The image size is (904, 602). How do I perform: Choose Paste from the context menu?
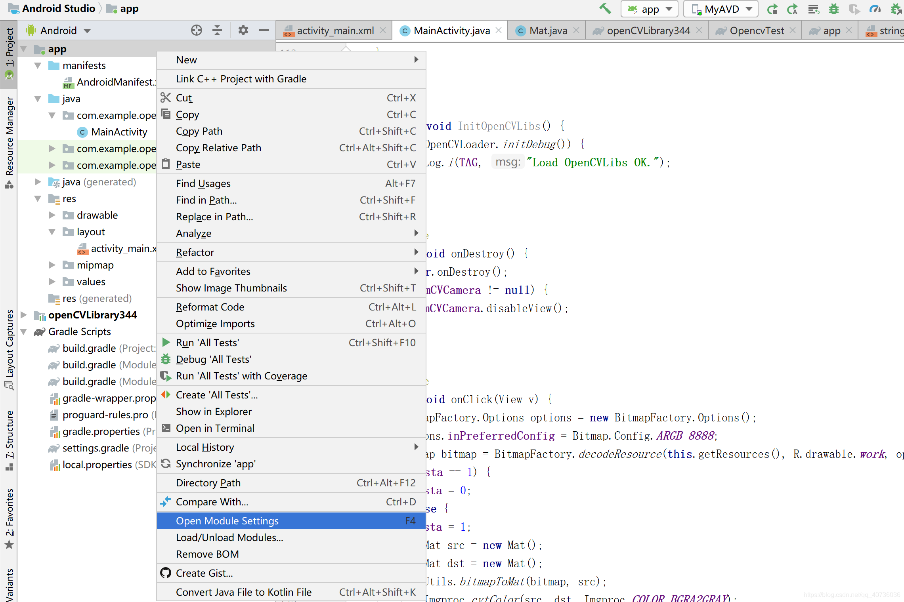tap(291, 164)
